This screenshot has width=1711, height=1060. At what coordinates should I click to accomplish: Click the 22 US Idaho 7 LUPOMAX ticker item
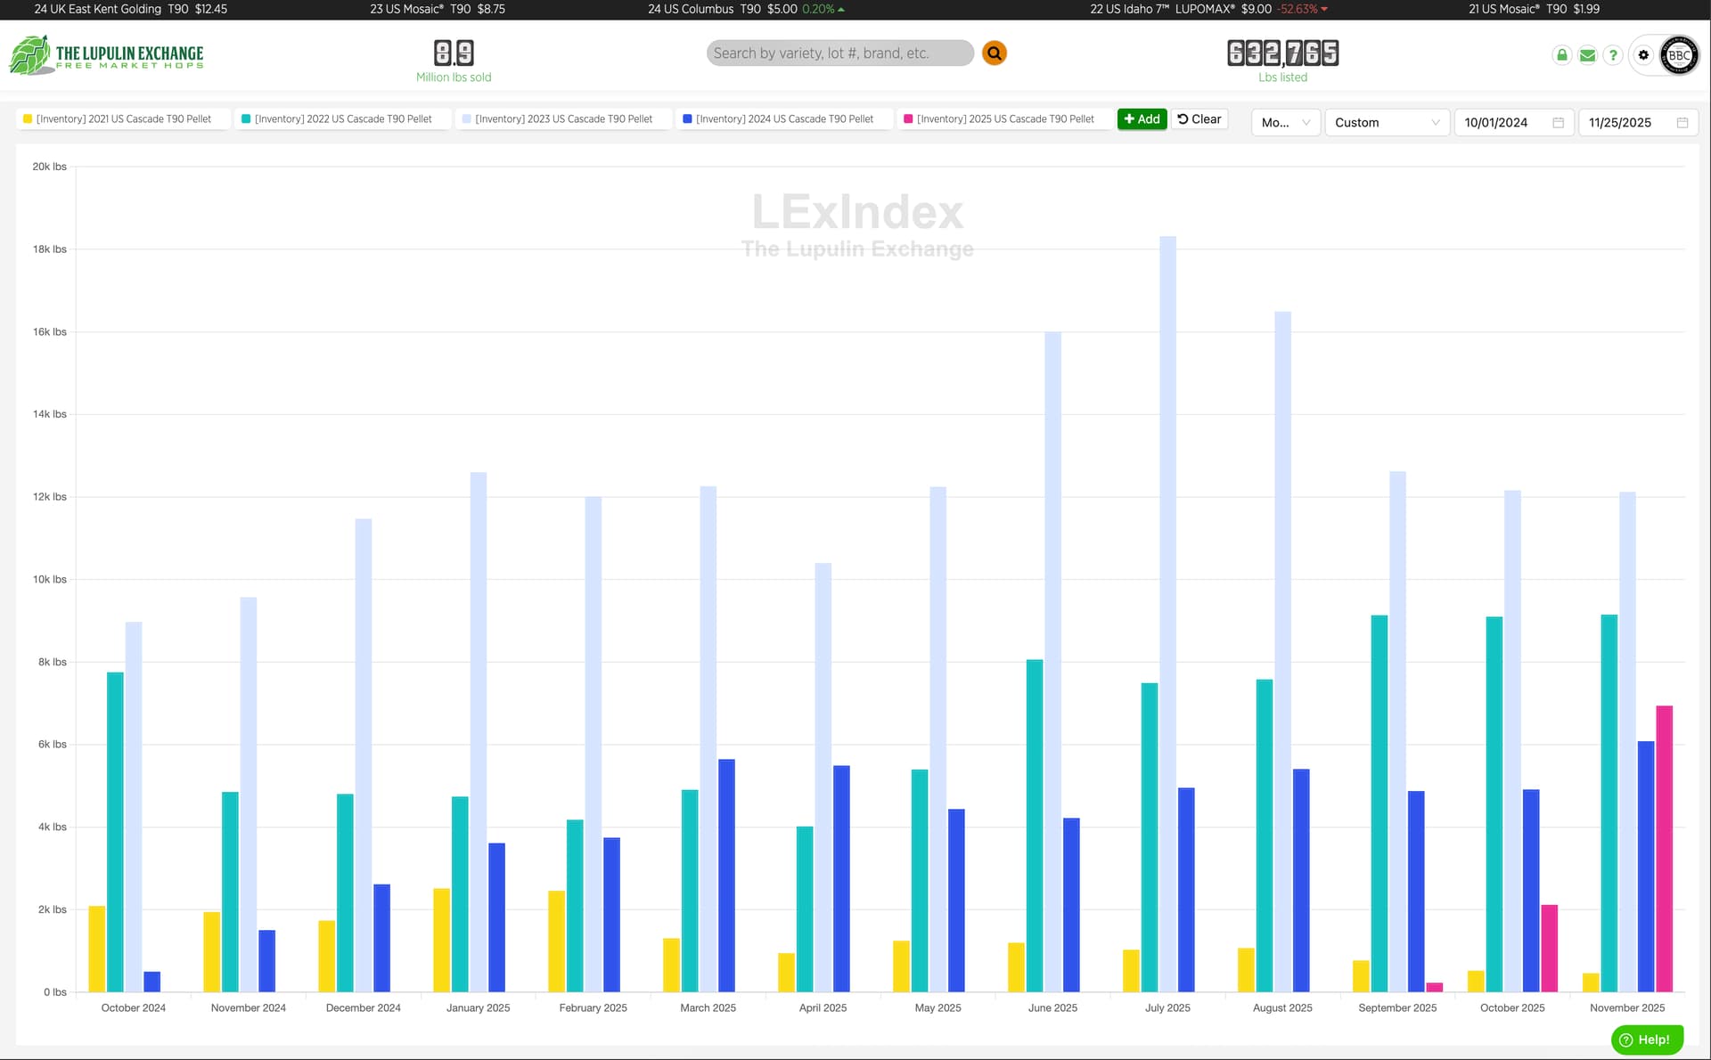click(x=1208, y=9)
